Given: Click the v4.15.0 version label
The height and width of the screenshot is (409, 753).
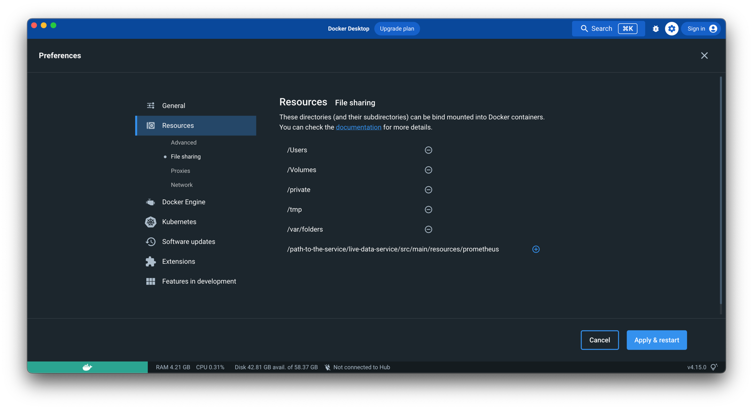Looking at the screenshot, I should [x=696, y=367].
